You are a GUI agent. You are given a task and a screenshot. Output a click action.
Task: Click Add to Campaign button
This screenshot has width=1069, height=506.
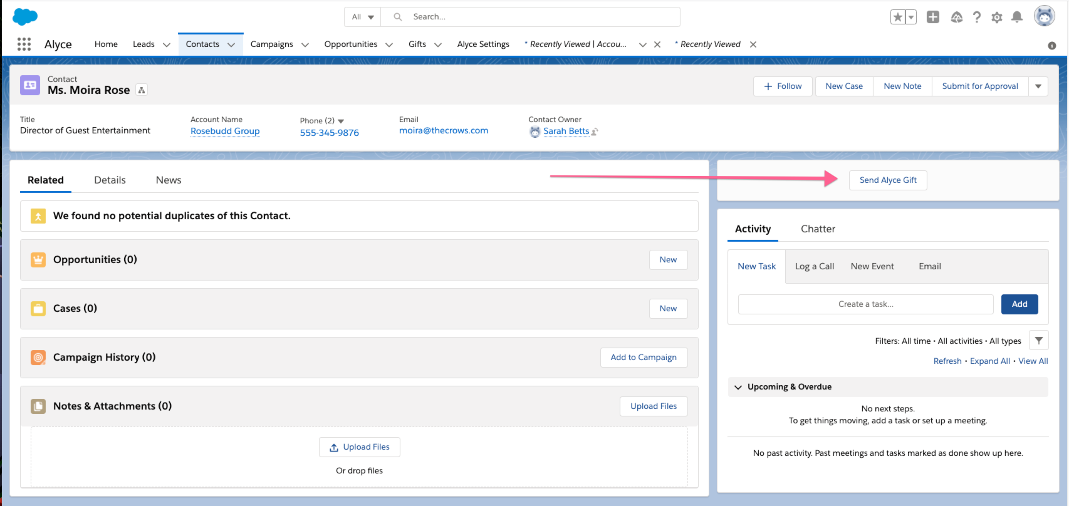click(x=644, y=358)
